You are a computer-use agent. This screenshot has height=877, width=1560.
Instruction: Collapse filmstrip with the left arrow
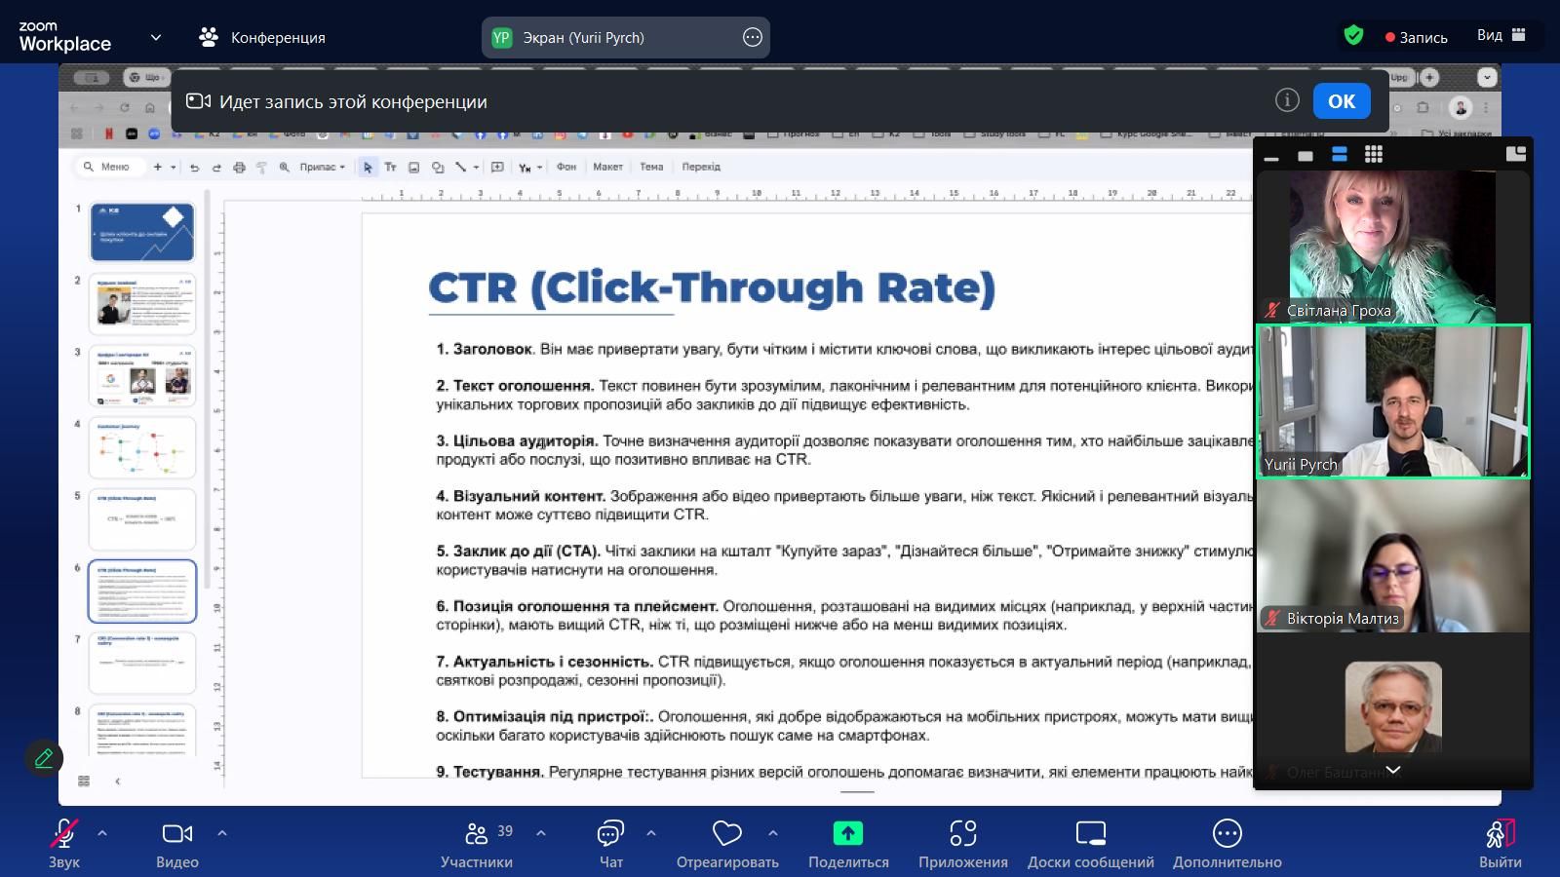pyautogui.click(x=118, y=781)
